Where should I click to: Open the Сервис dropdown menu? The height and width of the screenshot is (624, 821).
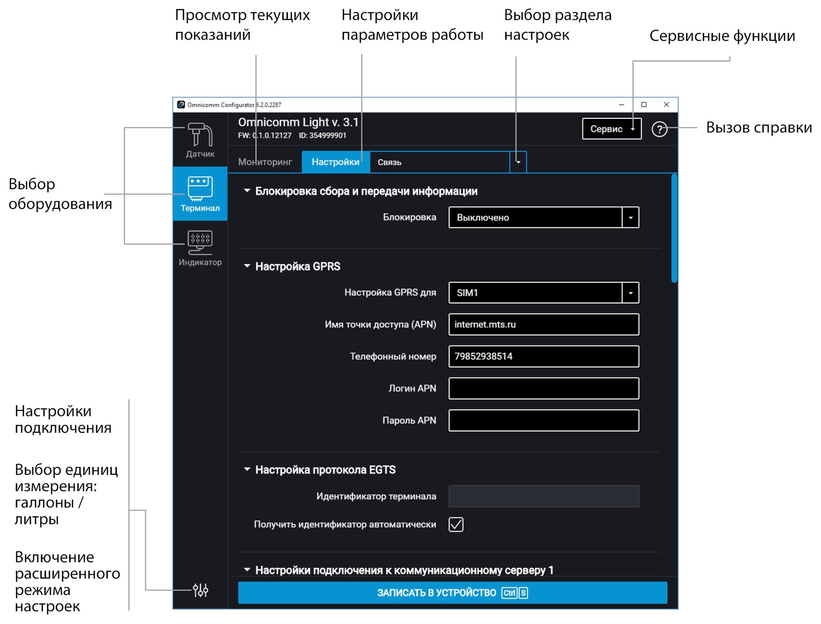pos(612,129)
